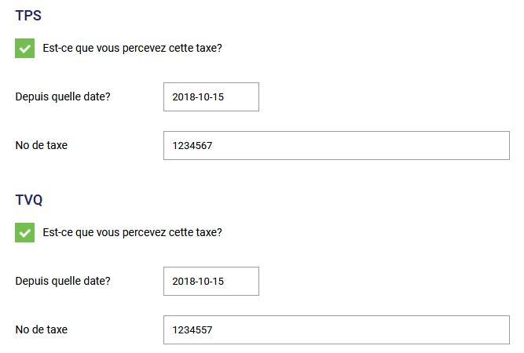Click 'No de taxe' label in TVQ section

pos(42,329)
